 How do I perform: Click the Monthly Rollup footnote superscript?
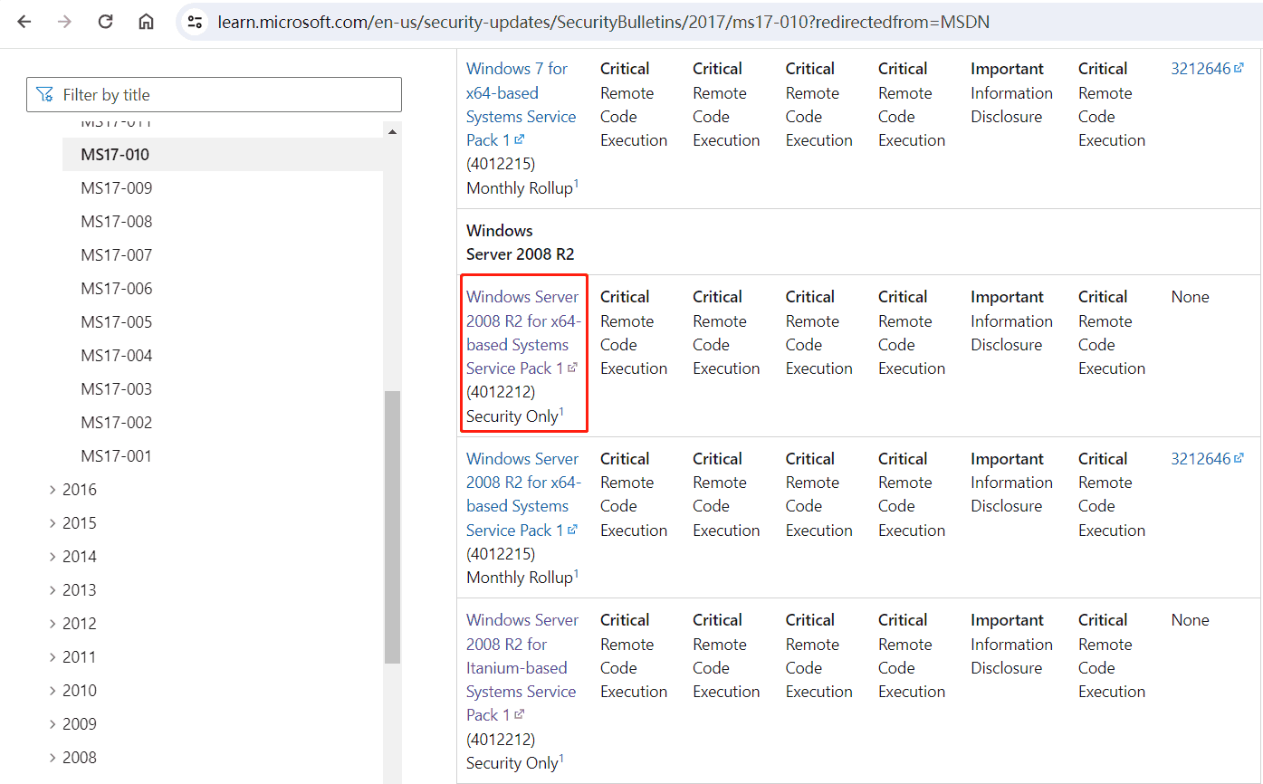(577, 181)
